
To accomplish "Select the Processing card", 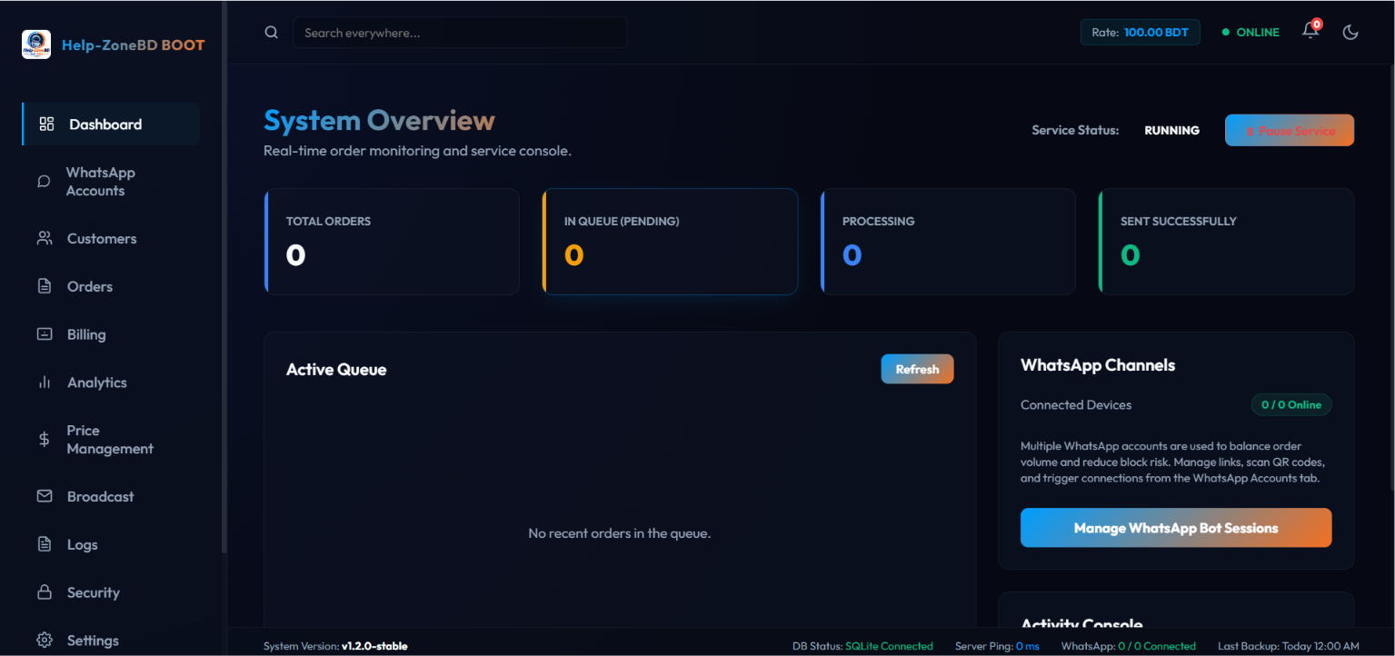I will click(948, 242).
